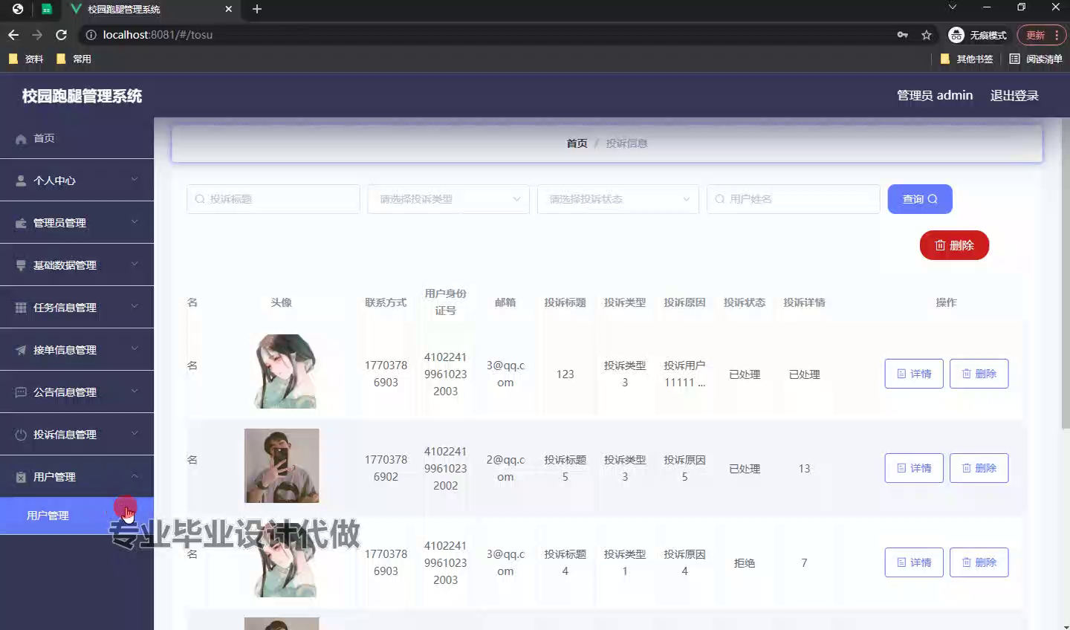Click the 更新 browser update button
Screen dimensions: 1070x630
[1035, 35]
